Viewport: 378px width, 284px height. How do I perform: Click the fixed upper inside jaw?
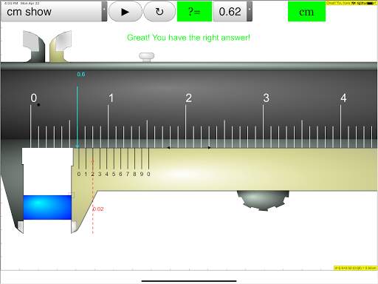click(34, 46)
